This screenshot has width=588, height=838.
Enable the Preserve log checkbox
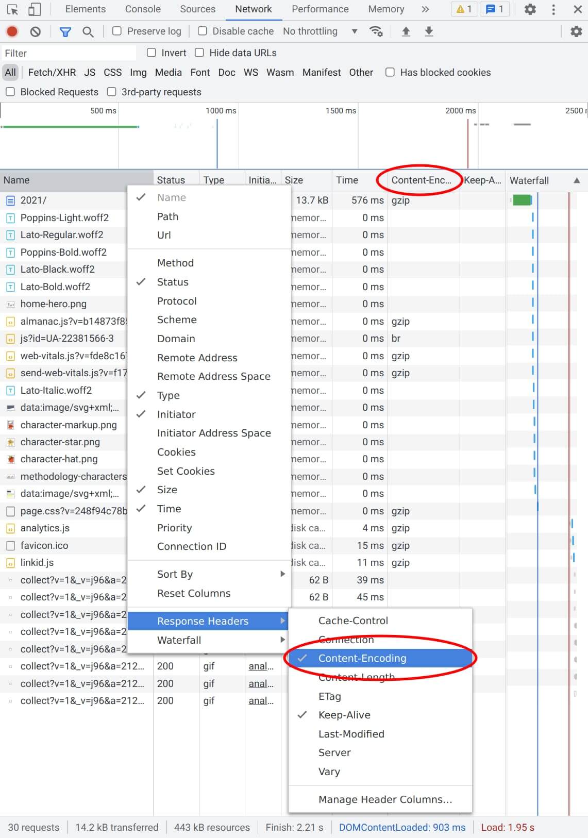click(x=117, y=31)
